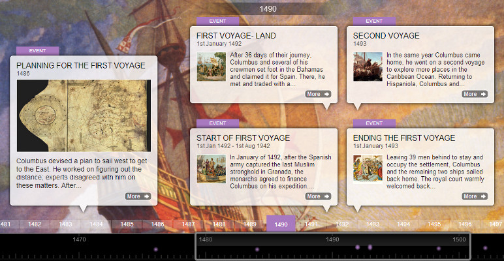The width and height of the screenshot is (504, 261).
Task: Select the highlighted 1490 year on timeline
Action: (281, 224)
